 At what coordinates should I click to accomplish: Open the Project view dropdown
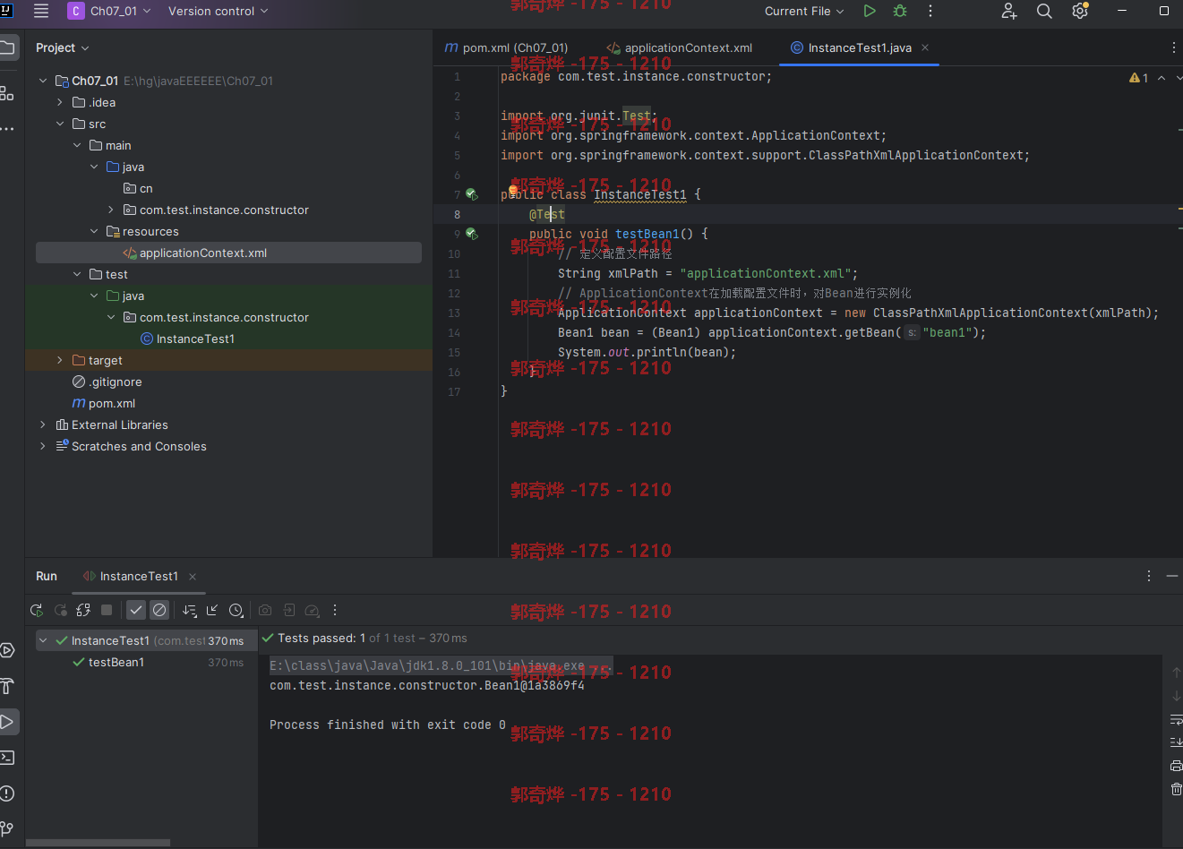[63, 47]
